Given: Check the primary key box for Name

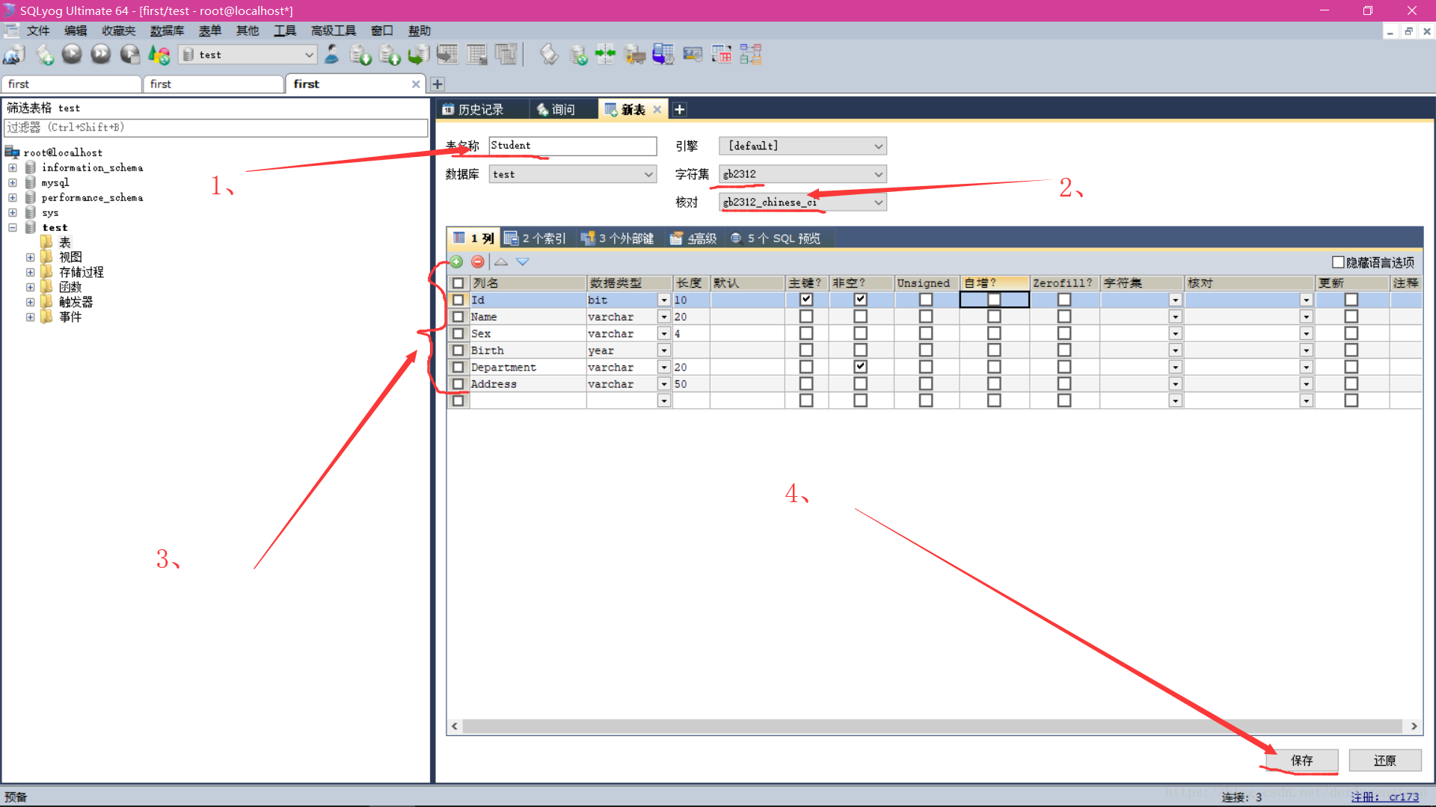Looking at the screenshot, I should pyautogui.click(x=806, y=317).
